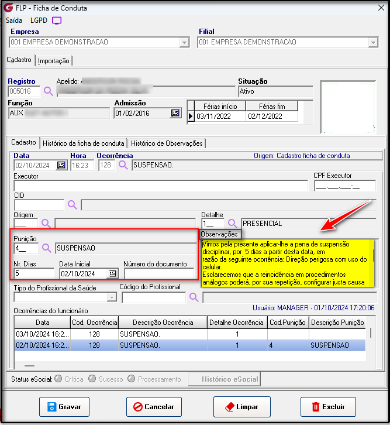Screen dimensions: 390x425
Task: Open Tipo do Profissional da Saúde dropdown
Action: pos(112,297)
